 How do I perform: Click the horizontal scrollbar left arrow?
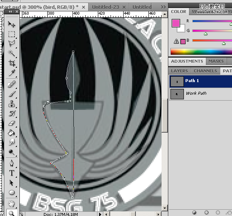coord(106,214)
